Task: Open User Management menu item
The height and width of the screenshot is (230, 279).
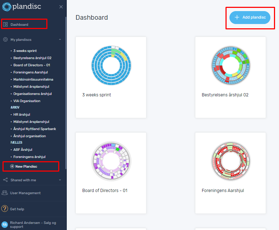Action: click(x=25, y=193)
